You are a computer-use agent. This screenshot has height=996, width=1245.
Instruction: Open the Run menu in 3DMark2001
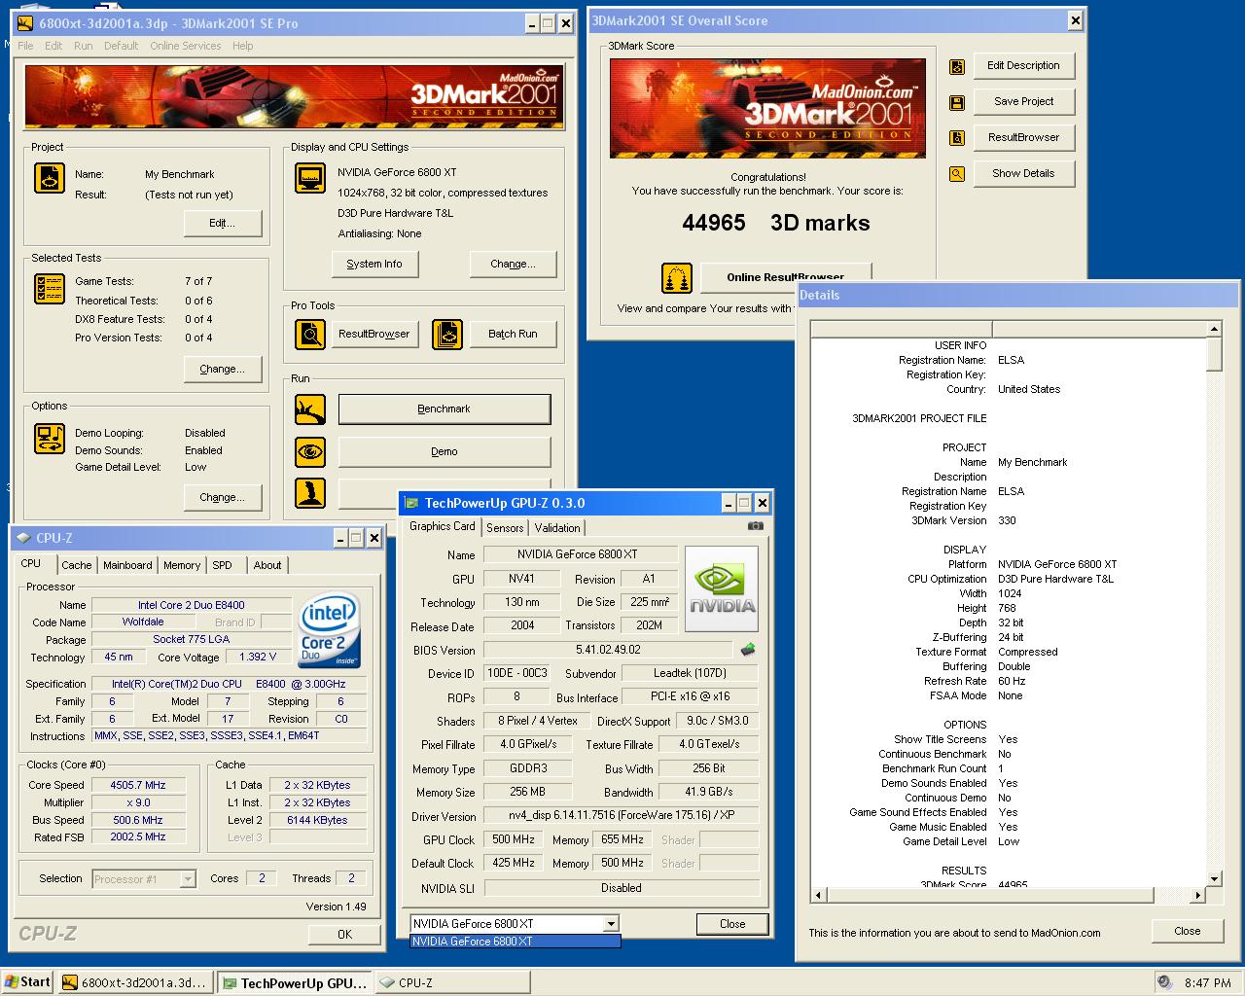click(x=84, y=46)
